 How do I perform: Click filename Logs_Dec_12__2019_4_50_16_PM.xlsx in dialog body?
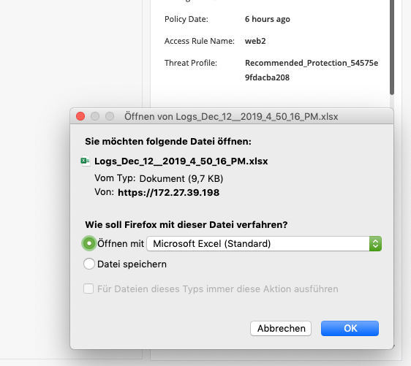pos(181,161)
